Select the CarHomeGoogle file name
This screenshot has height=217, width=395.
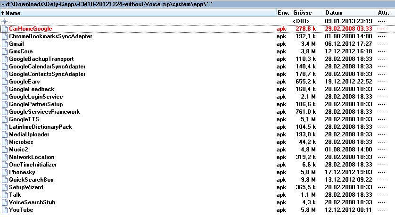[x=31, y=29]
